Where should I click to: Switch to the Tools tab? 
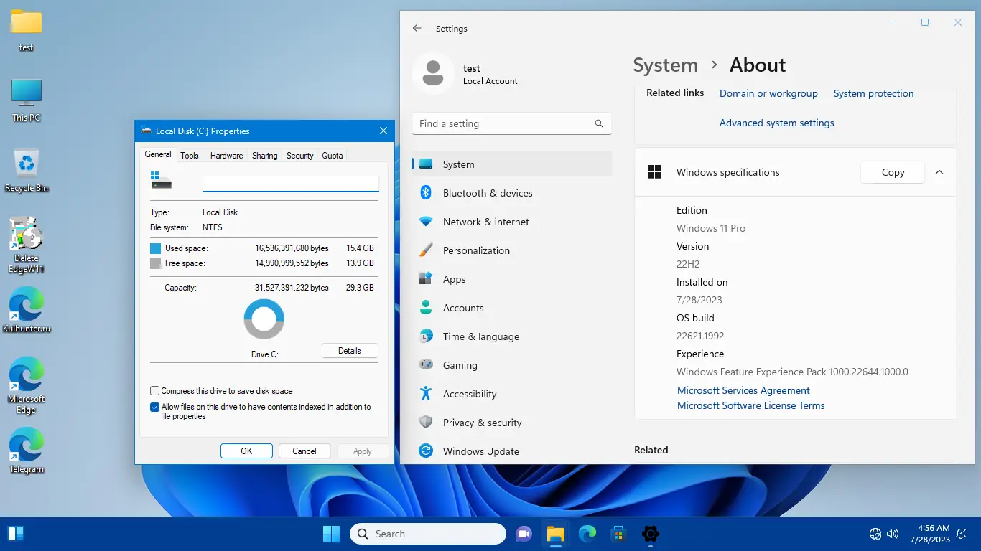[x=190, y=156]
